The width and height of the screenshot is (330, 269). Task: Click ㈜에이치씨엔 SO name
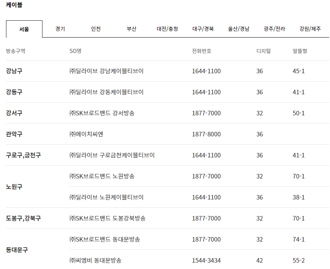point(86,134)
